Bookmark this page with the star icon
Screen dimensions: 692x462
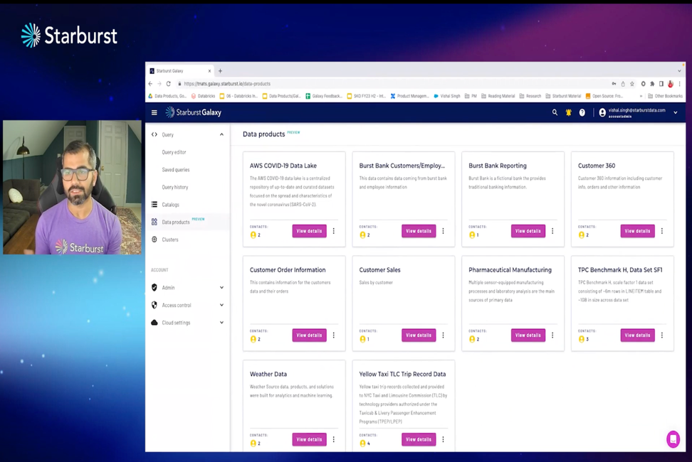[x=632, y=84]
